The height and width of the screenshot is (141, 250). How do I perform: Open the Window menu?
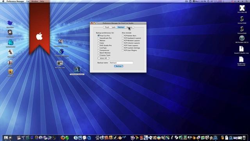35,1
